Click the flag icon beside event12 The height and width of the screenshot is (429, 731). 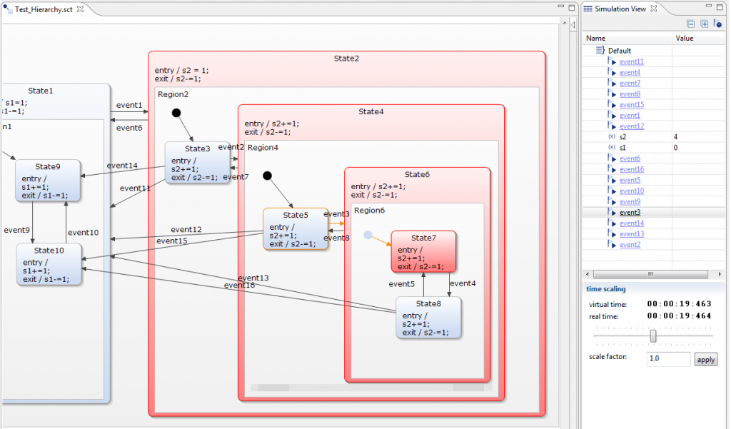pyautogui.click(x=612, y=126)
